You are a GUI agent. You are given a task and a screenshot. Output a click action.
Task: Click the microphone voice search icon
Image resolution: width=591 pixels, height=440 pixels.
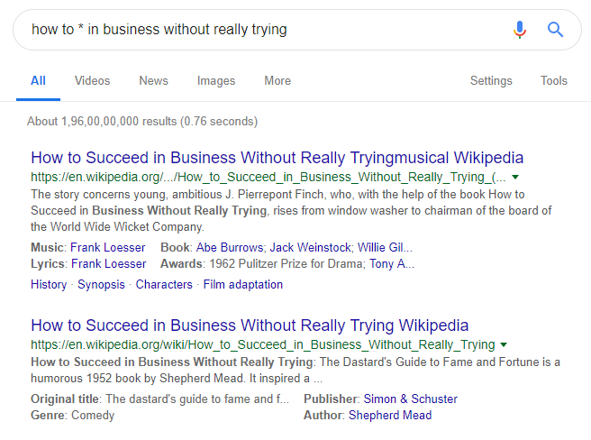(520, 30)
